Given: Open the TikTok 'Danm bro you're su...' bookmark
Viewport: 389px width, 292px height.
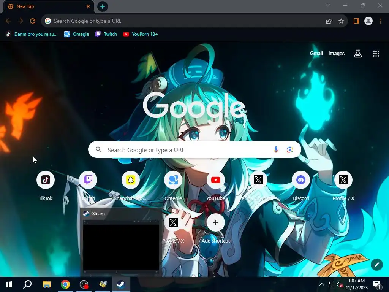Looking at the screenshot, I should click(32, 34).
